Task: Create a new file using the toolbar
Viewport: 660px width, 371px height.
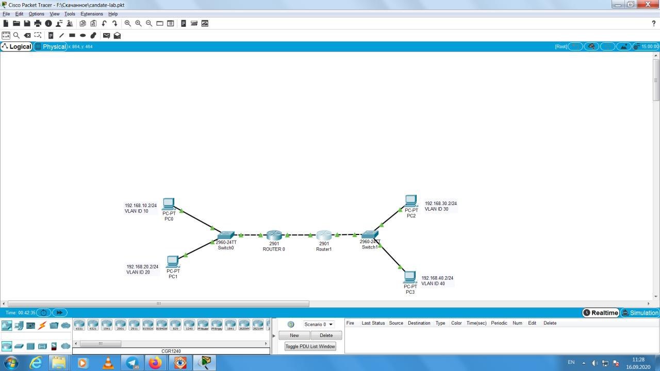Action: pos(6,23)
